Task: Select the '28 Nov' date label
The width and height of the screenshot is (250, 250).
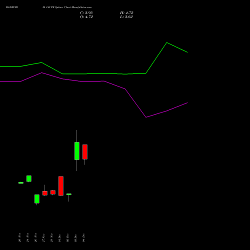Action: [x=51, y=237]
